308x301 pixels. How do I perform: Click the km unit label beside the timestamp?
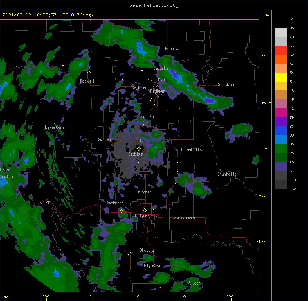pyautogui.click(x=266, y=15)
